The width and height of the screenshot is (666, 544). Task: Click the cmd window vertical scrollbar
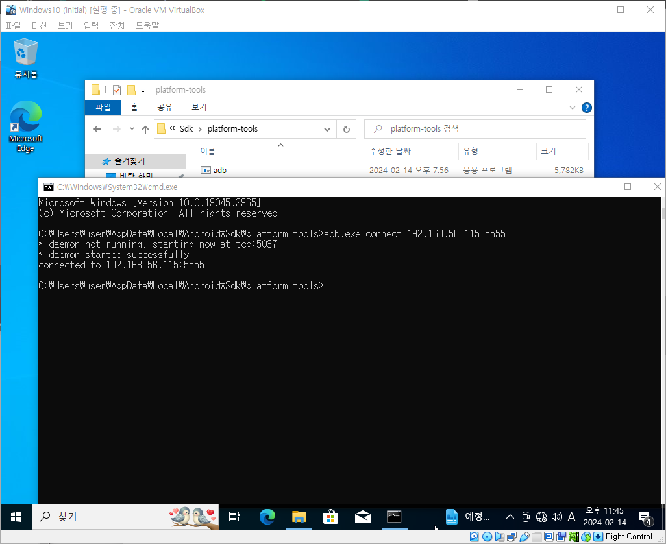coord(663,350)
